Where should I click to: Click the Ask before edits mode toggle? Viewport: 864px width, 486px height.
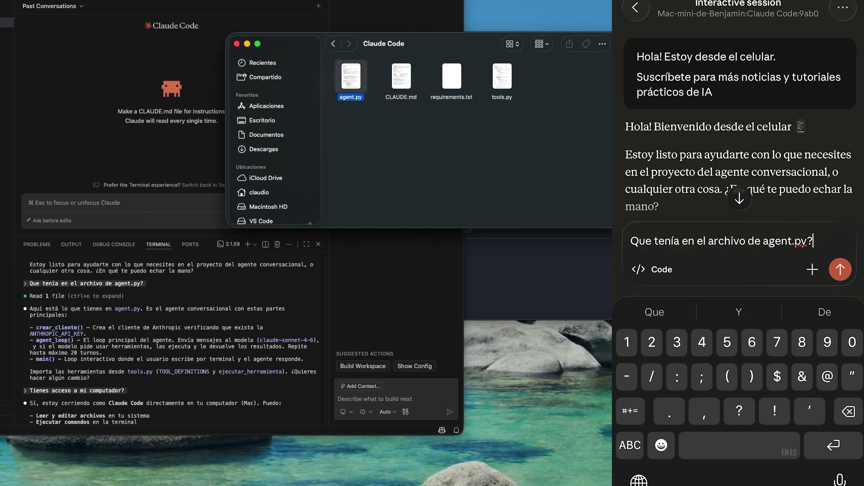pyautogui.click(x=49, y=220)
